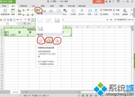The height and width of the screenshot is (97, 135).
Task: Switch to the 页面布局 tab
Action: coord(23,6)
